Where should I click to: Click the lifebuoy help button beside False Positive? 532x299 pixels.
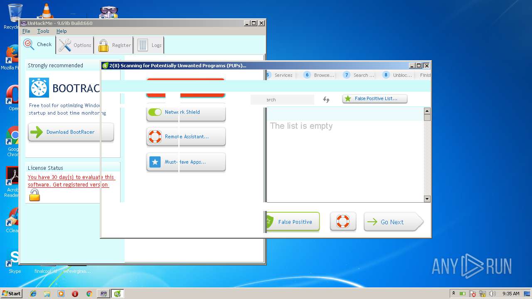(x=343, y=221)
